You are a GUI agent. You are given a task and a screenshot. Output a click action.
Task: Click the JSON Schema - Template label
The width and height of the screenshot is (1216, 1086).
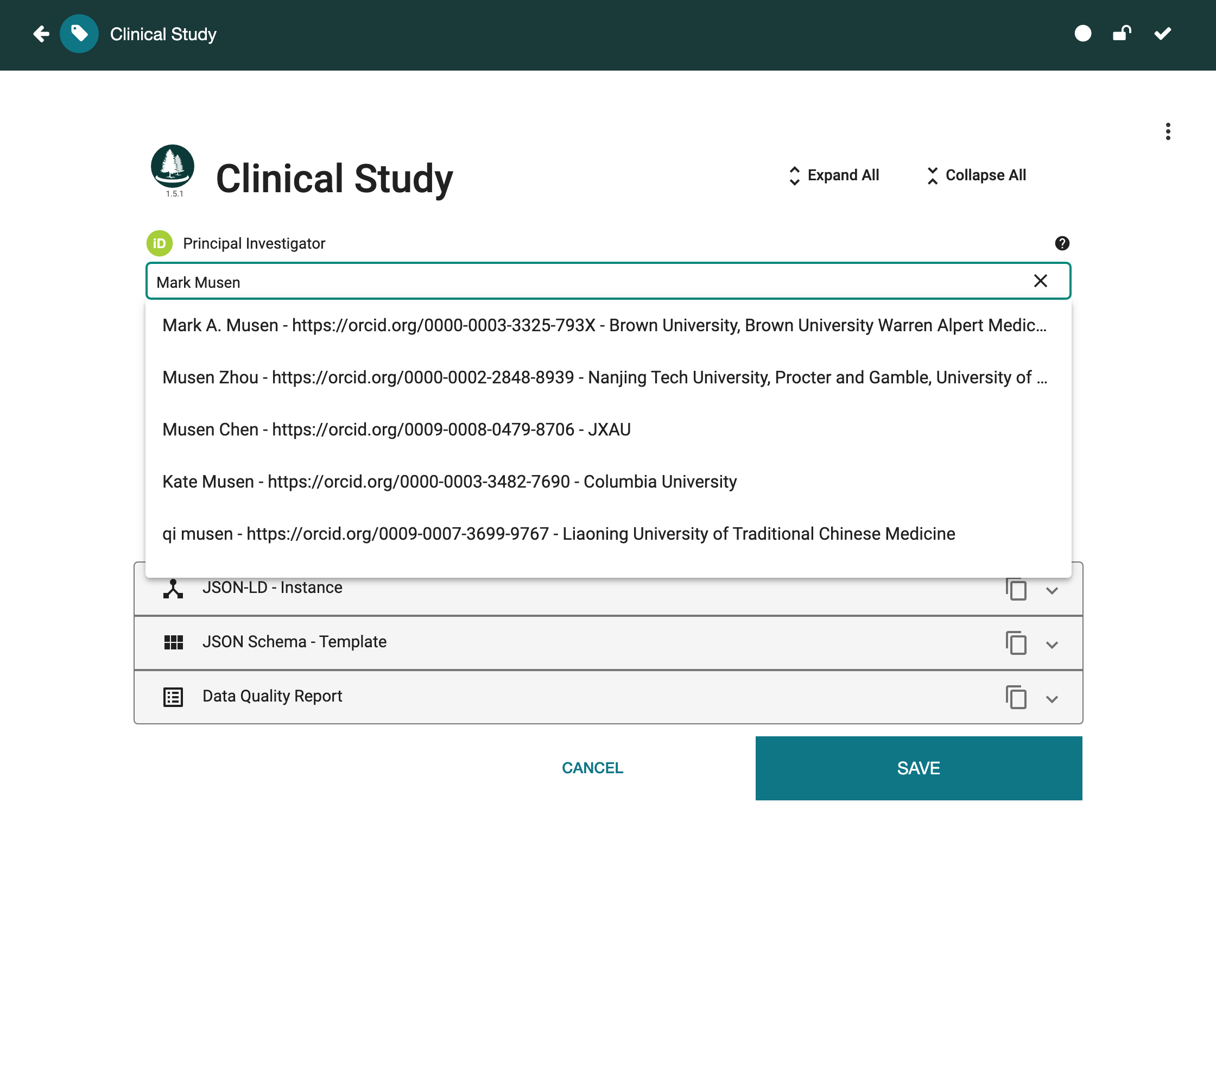tap(294, 642)
